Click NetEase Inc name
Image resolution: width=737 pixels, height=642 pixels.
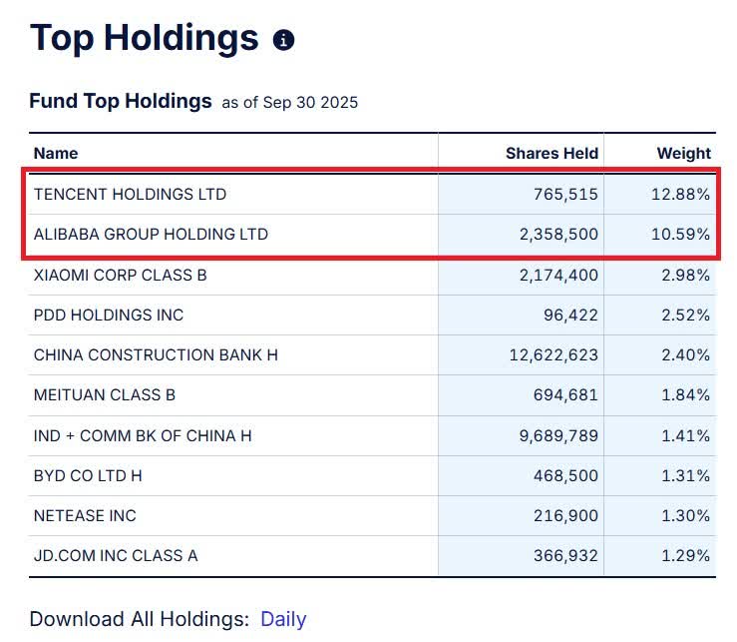click(85, 515)
